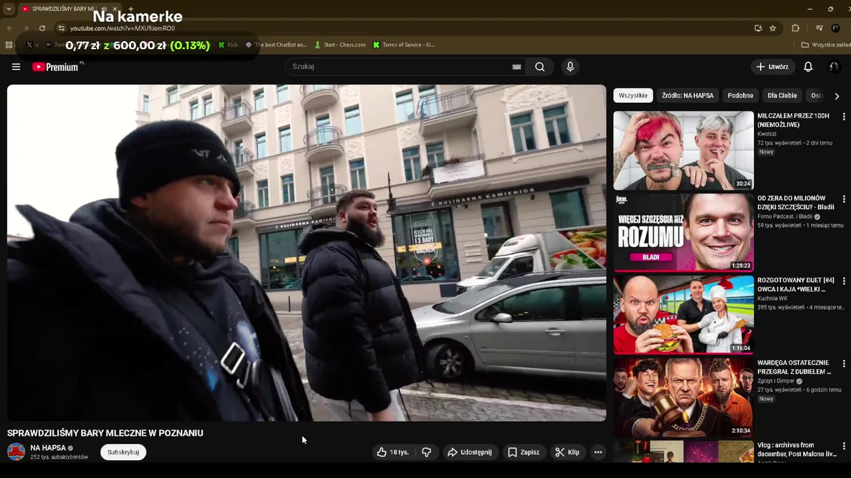This screenshot has width=851, height=478.
Task: Open the Start - Chess.com bookmark
Action: click(x=340, y=44)
